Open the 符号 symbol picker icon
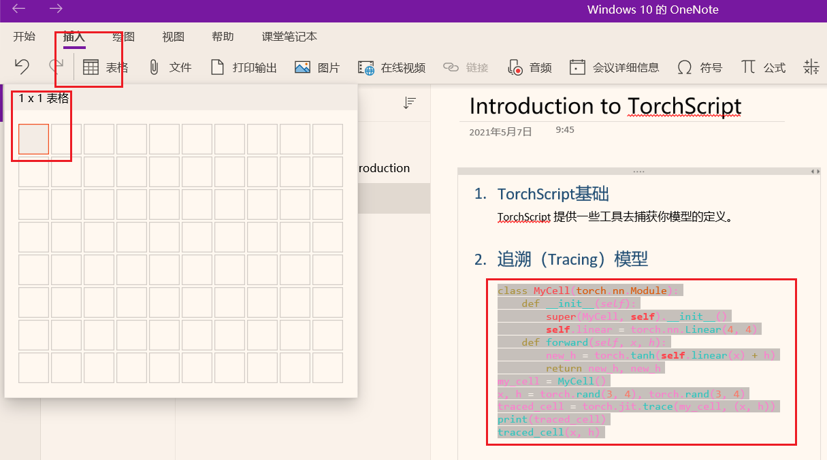Viewport: 827px width, 460px height. 684,67
